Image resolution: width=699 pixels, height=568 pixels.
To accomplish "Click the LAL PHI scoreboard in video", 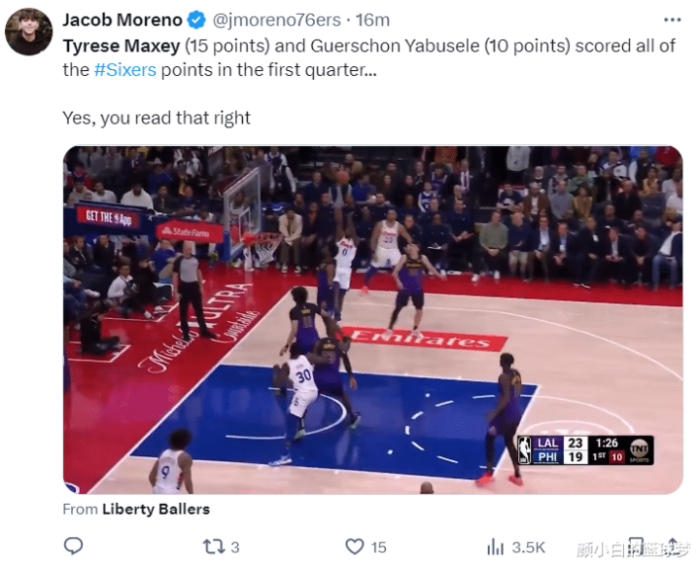I will coord(585,450).
